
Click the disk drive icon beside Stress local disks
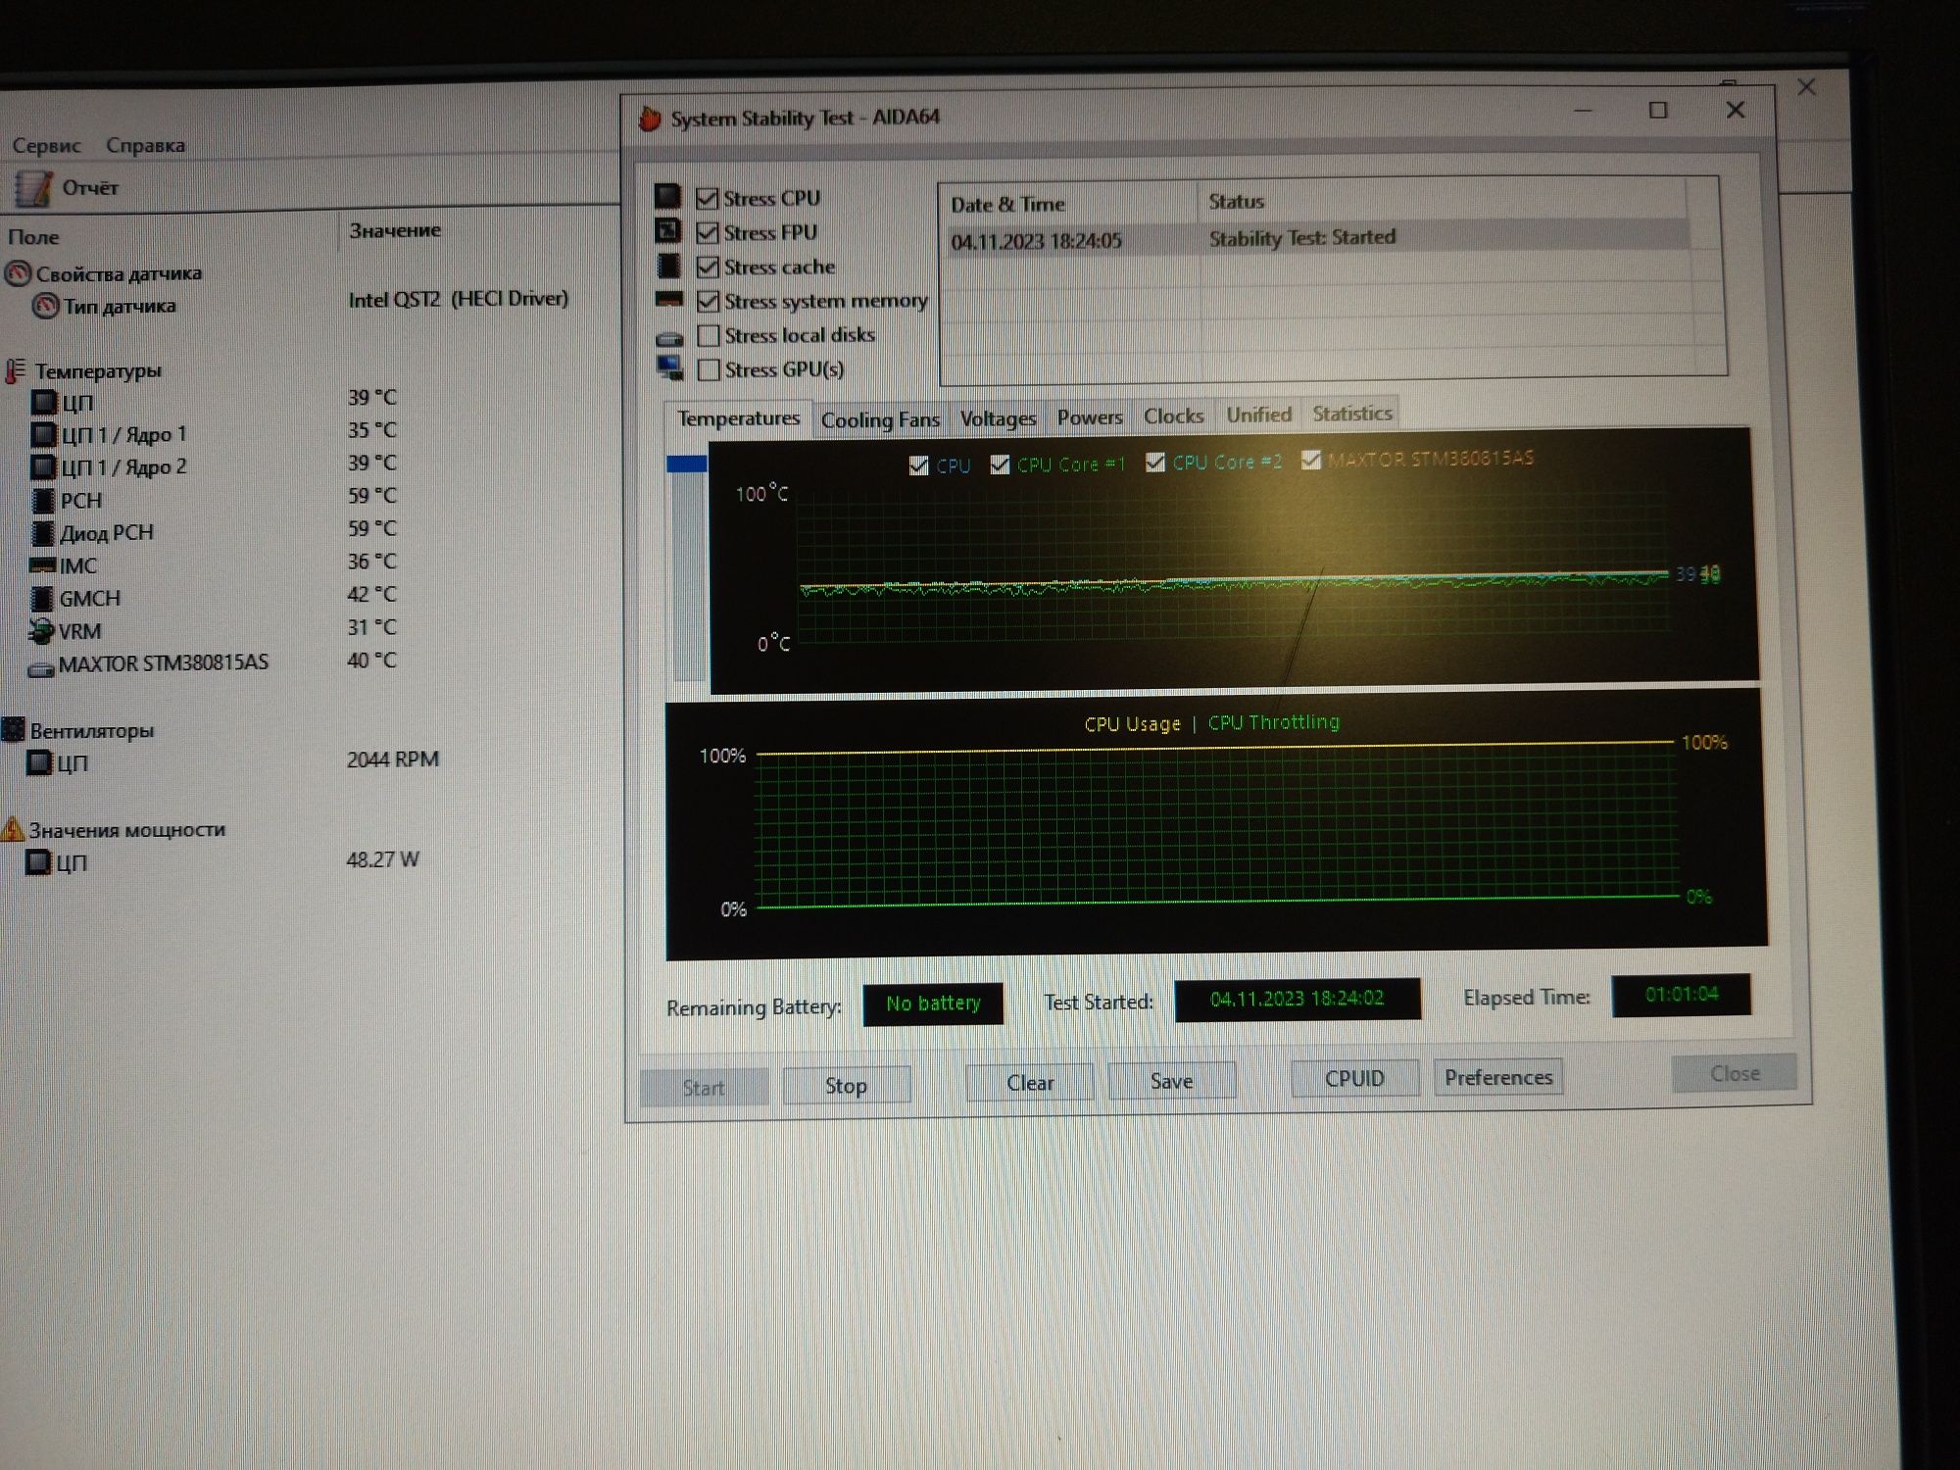(669, 339)
